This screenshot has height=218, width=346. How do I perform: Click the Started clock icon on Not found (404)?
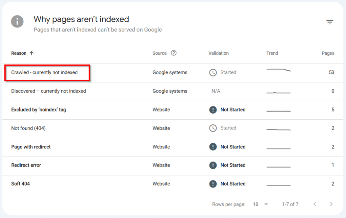click(x=213, y=128)
